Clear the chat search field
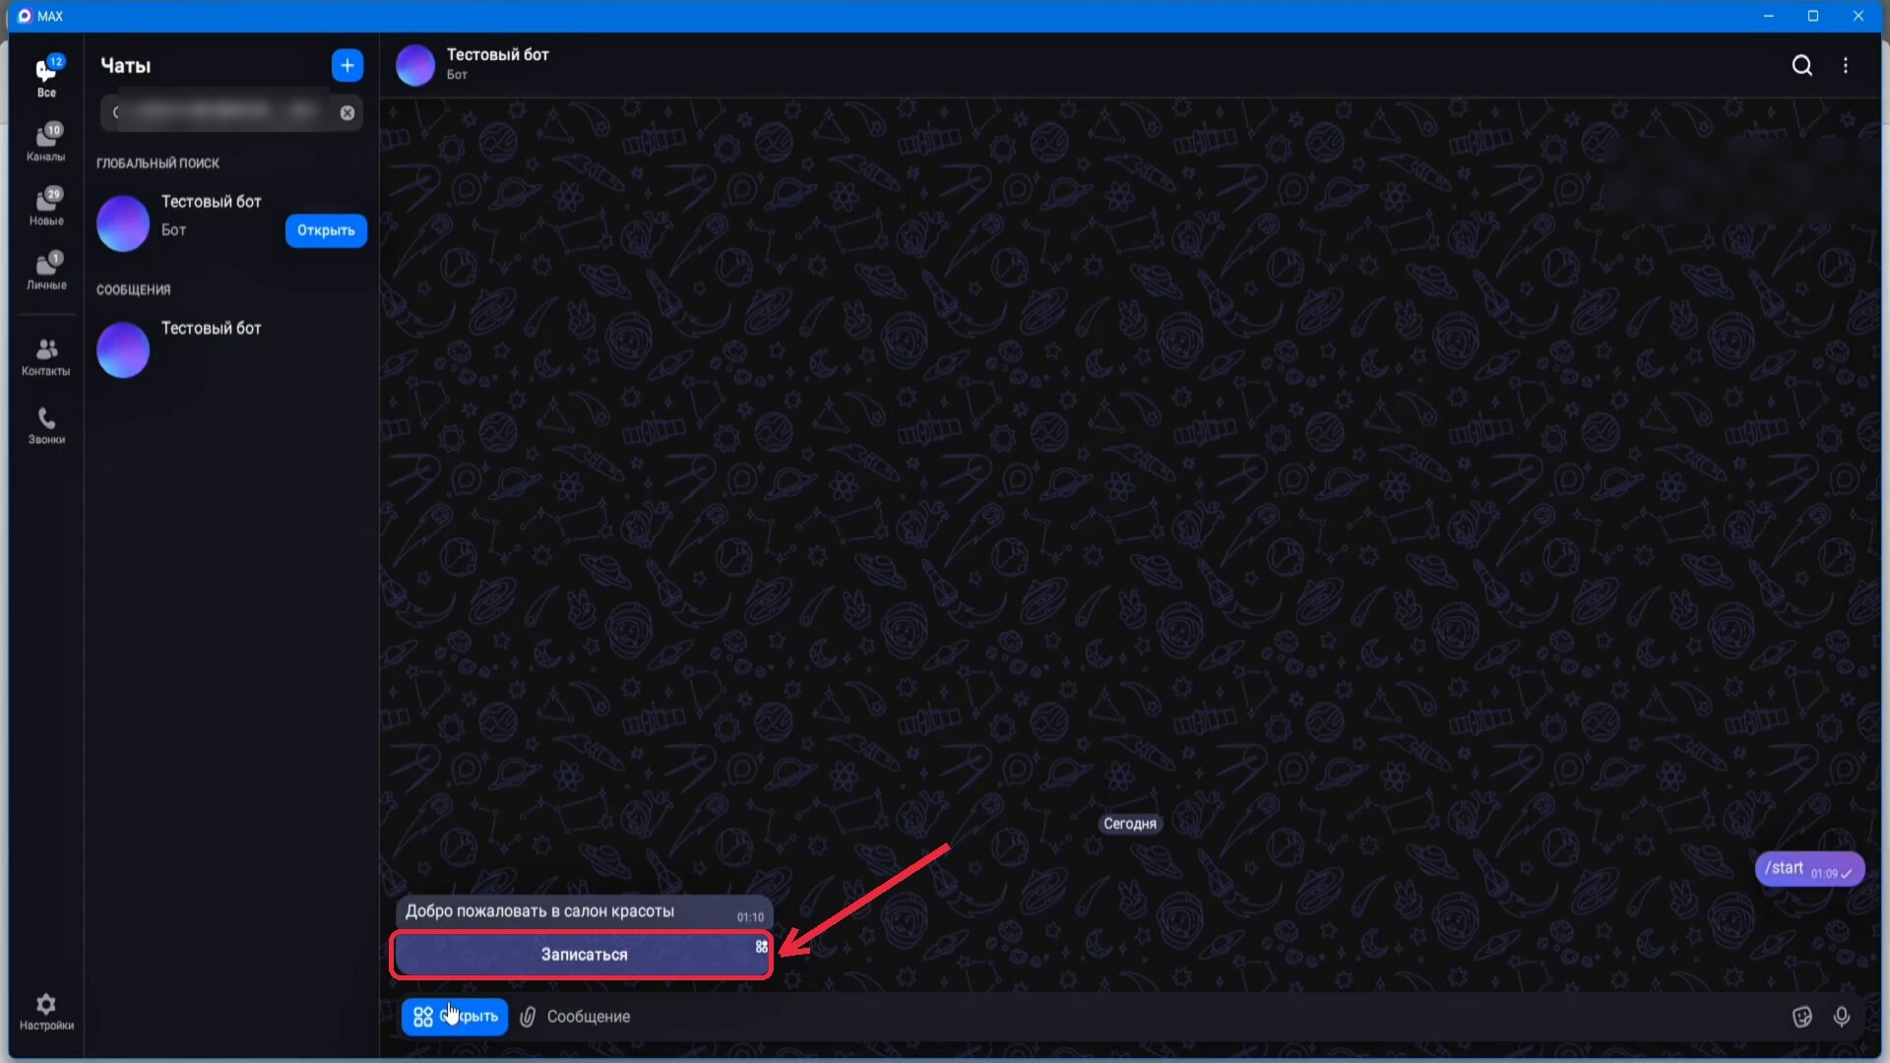The height and width of the screenshot is (1063, 1890). tap(347, 113)
